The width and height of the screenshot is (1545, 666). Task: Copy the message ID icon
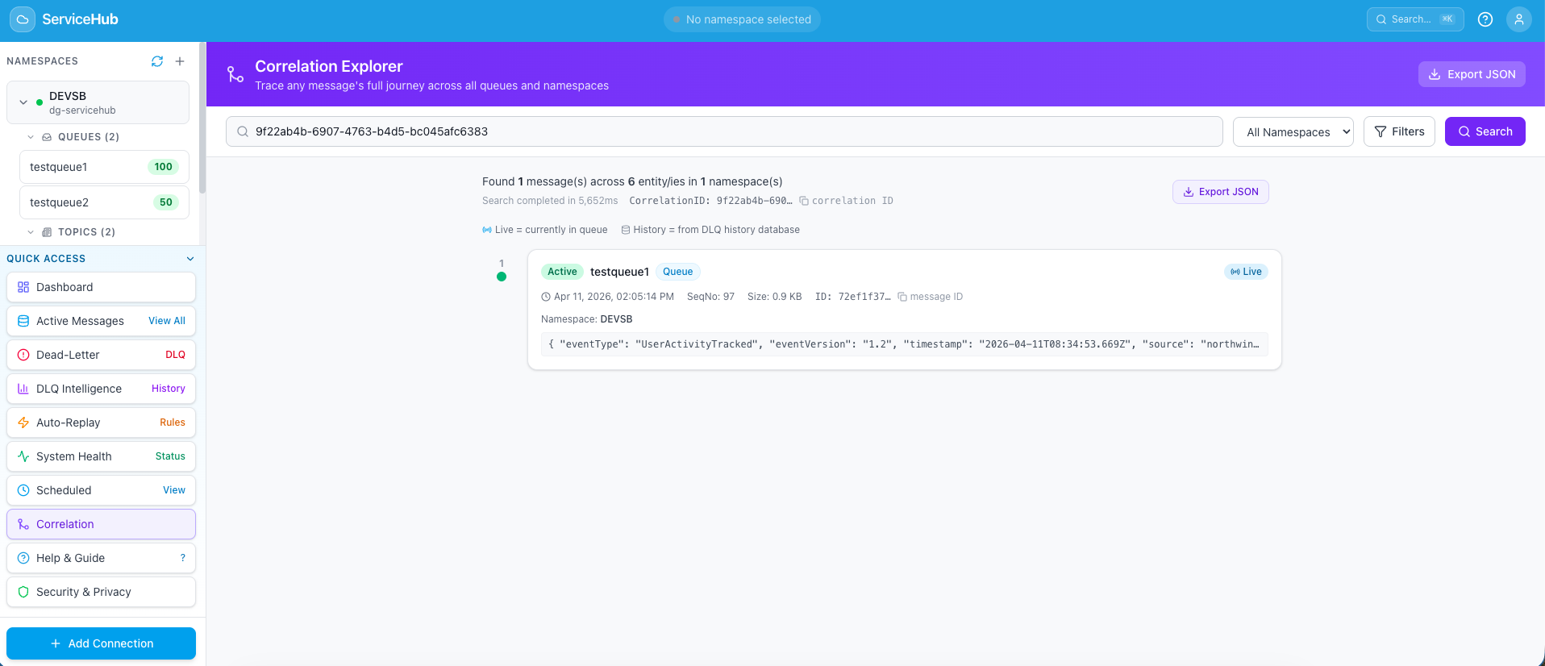tap(902, 297)
